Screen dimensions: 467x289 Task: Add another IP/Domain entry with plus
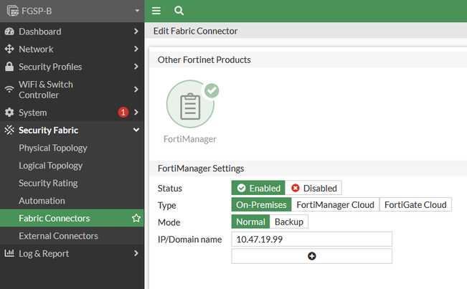click(311, 256)
